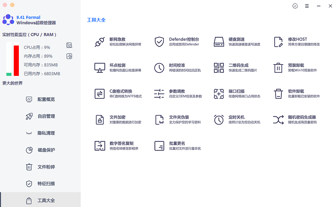Open the 修改HOST file edit icon

tap(278, 42)
